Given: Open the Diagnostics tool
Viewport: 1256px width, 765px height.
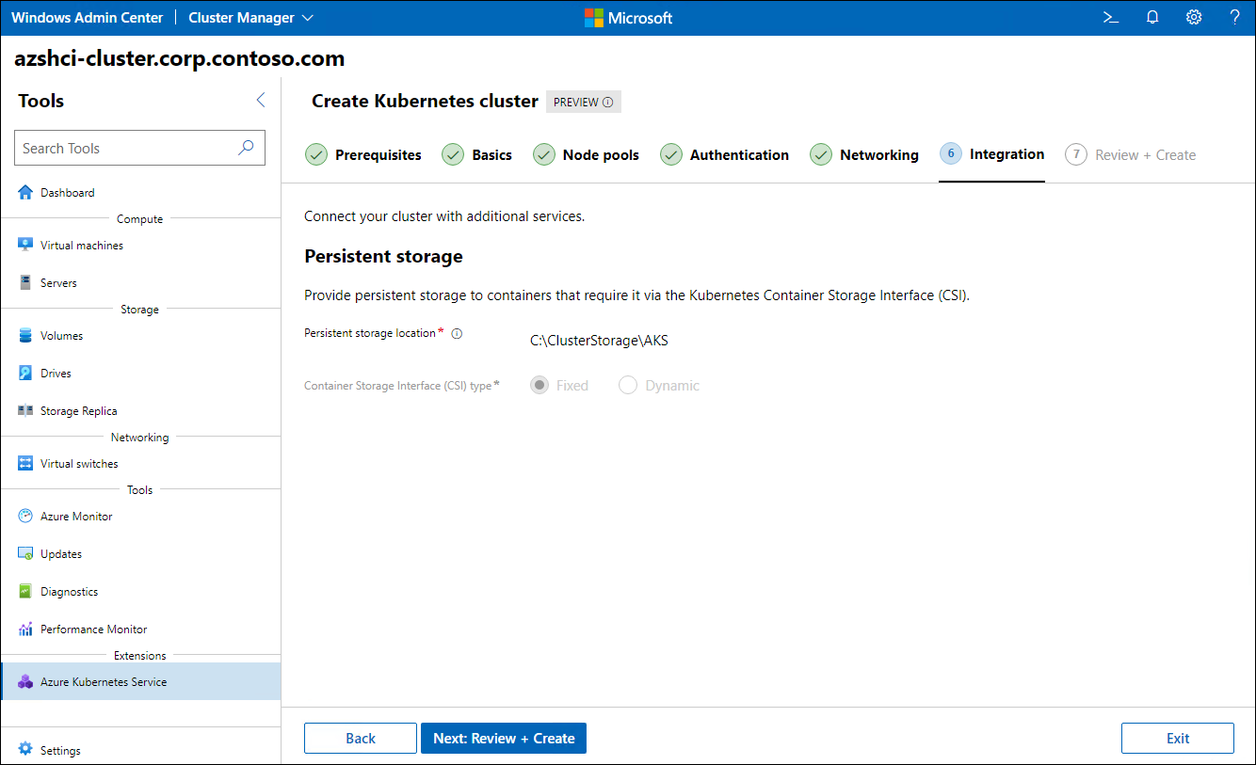Looking at the screenshot, I should (x=69, y=591).
